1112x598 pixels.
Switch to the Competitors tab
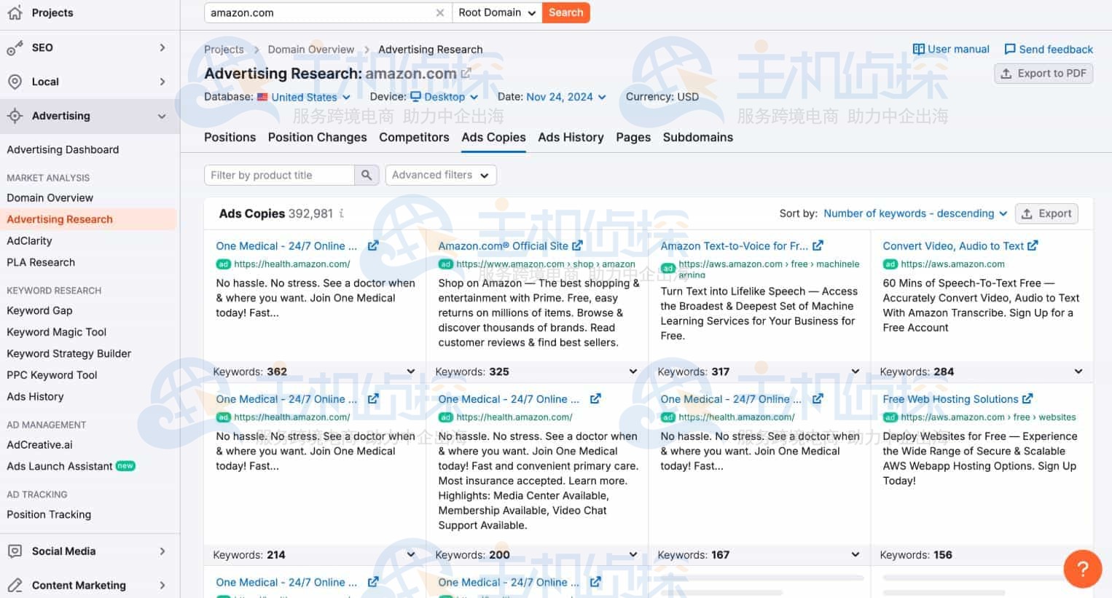414,138
